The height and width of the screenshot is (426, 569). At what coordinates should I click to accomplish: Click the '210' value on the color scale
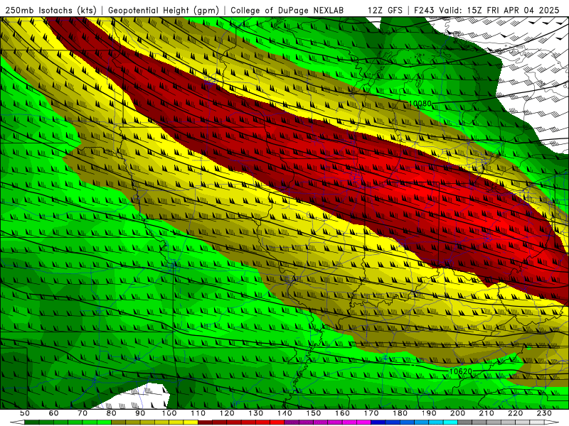486,413
